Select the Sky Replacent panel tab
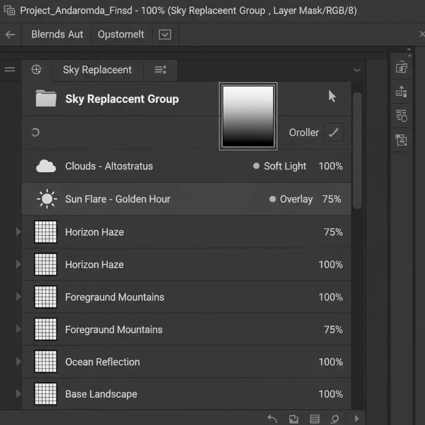 (x=97, y=70)
